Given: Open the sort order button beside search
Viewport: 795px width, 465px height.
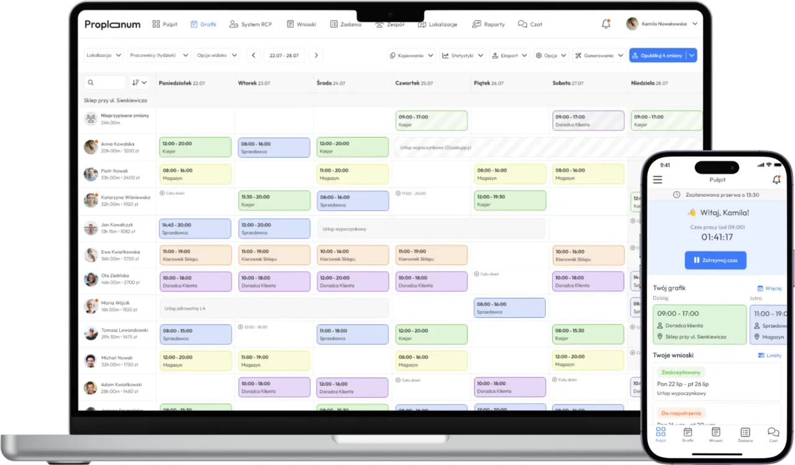Looking at the screenshot, I should coord(140,82).
